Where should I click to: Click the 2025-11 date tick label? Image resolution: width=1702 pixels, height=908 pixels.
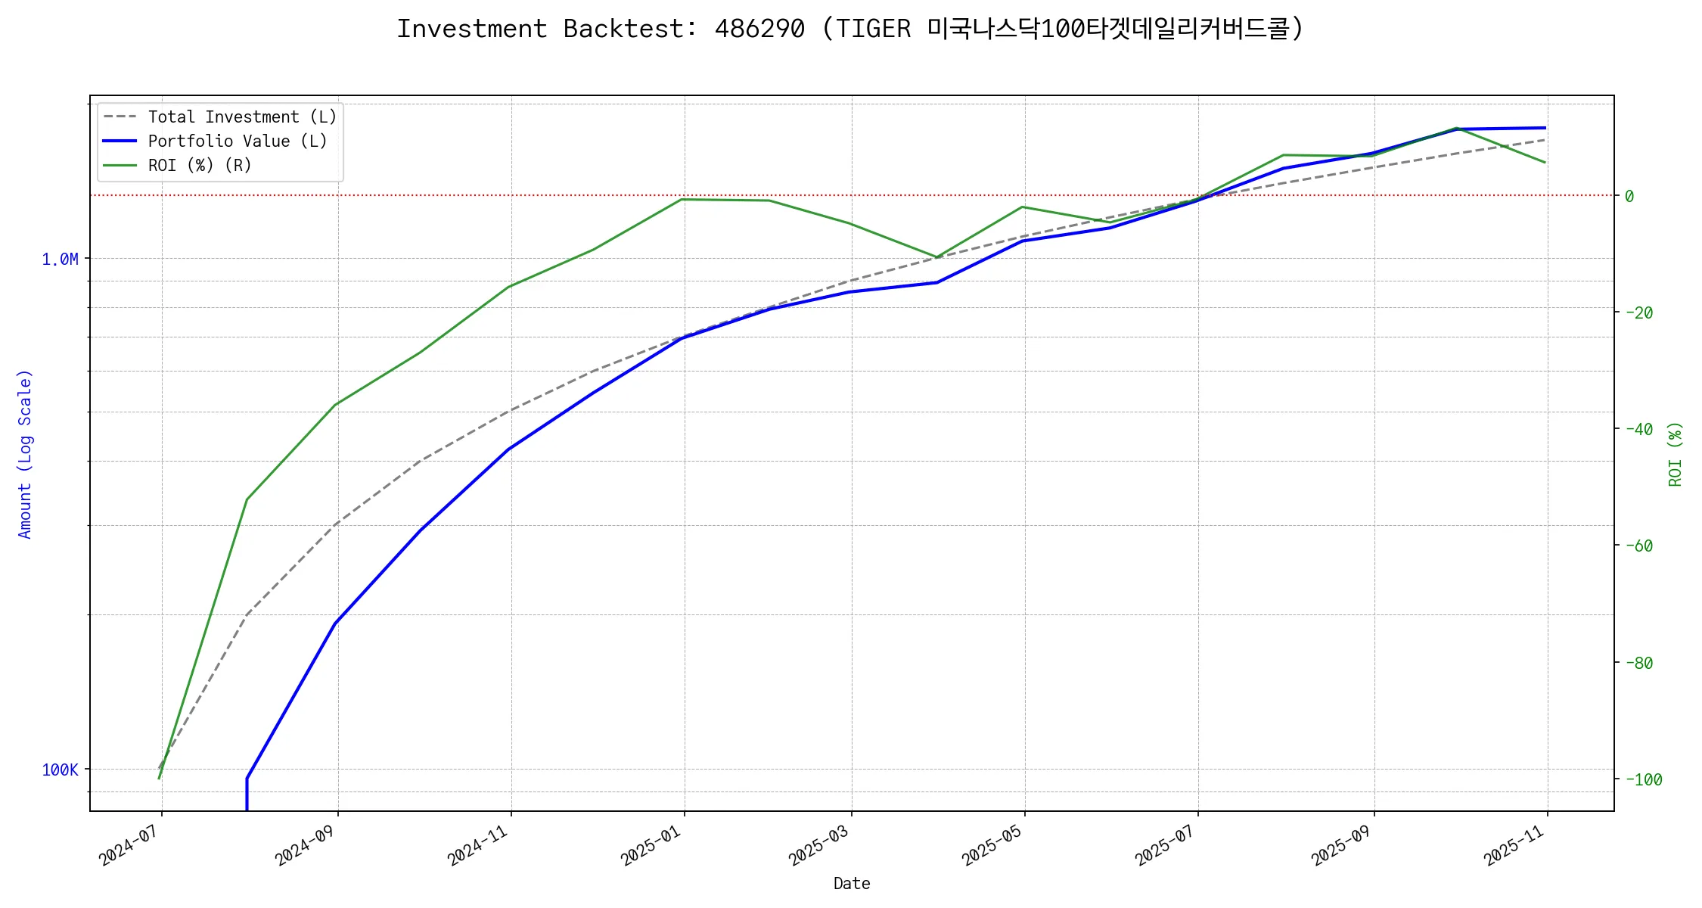click(x=1514, y=844)
